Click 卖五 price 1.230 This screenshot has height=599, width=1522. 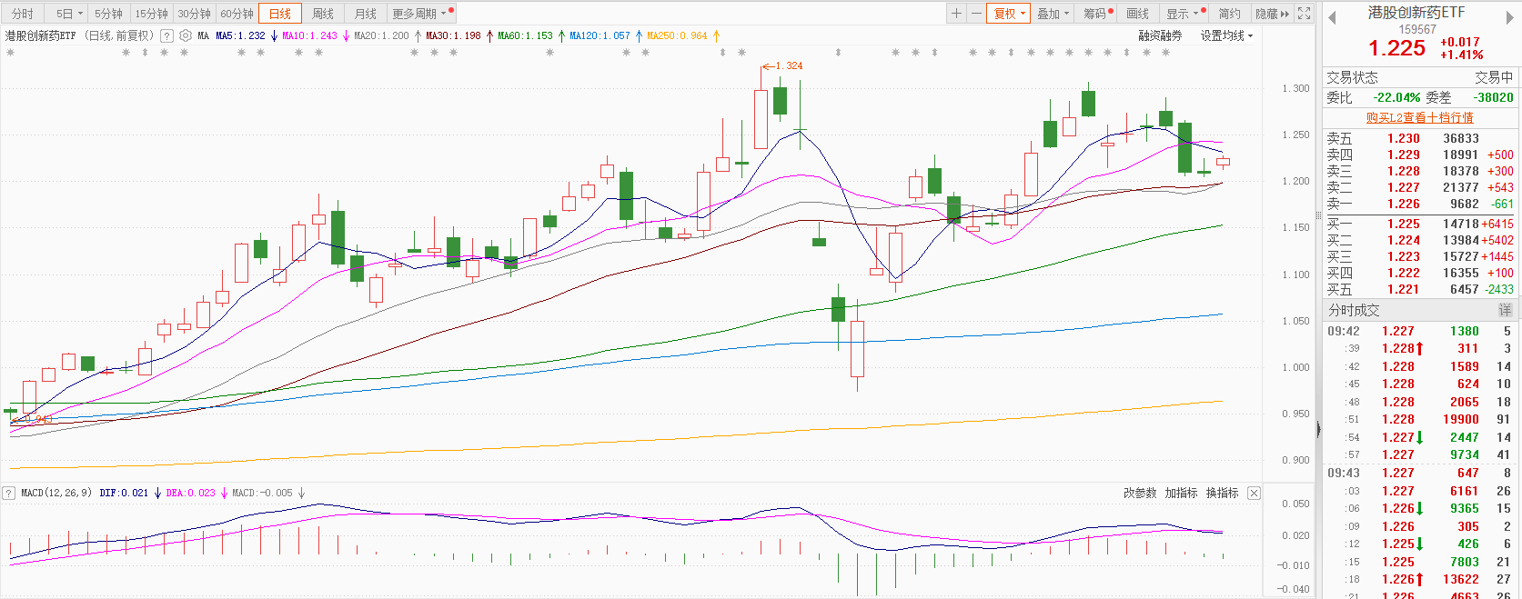1403,138
